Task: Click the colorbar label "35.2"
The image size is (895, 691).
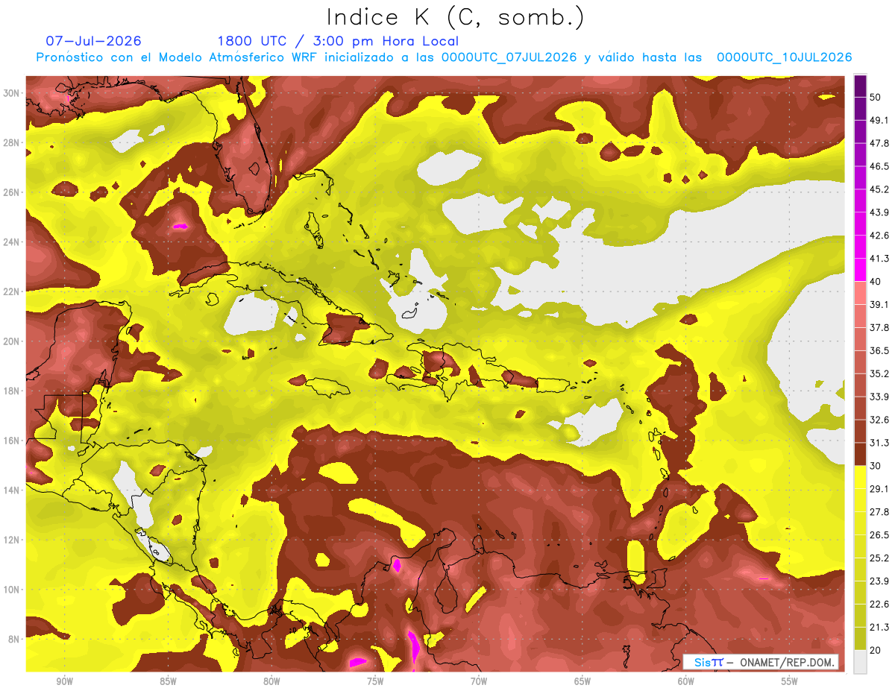Action: coord(879,373)
